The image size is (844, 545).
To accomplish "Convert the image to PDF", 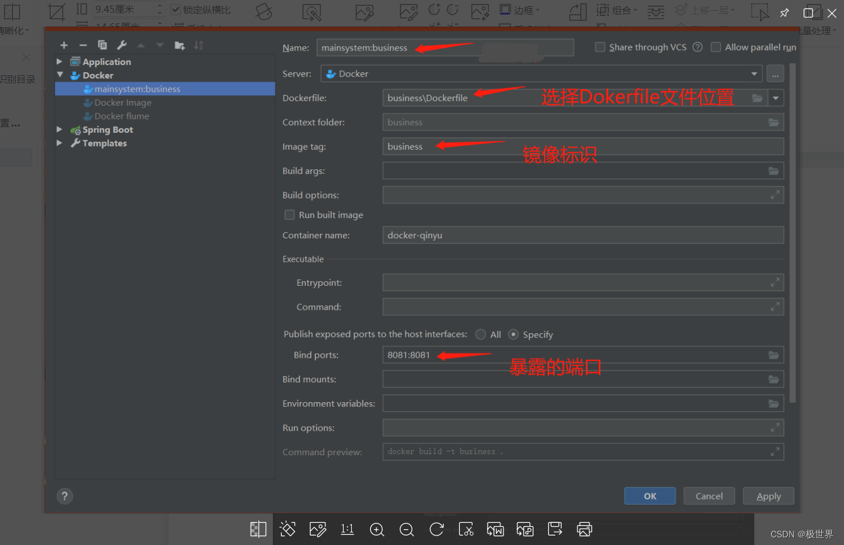I will (525, 529).
